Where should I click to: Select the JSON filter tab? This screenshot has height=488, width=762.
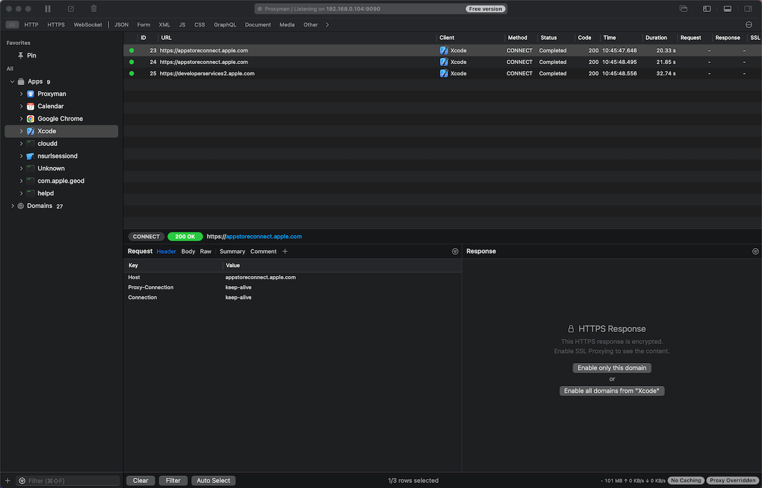pyautogui.click(x=121, y=25)
